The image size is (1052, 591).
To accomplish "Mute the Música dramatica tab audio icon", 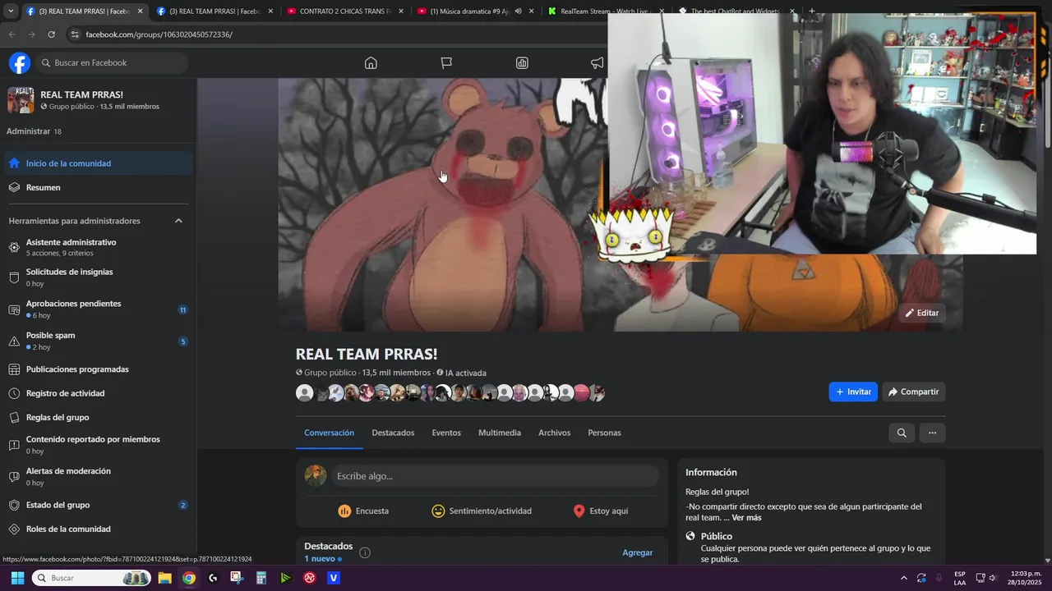I will coord(518,11).
